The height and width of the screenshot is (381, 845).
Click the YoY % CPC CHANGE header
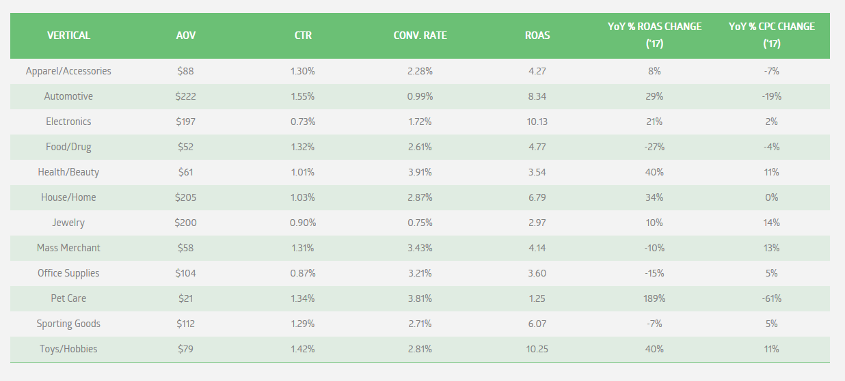coord(771,35)
